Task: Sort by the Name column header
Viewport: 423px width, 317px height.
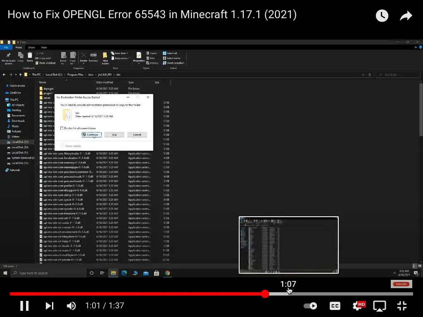Action: (43, 83)
